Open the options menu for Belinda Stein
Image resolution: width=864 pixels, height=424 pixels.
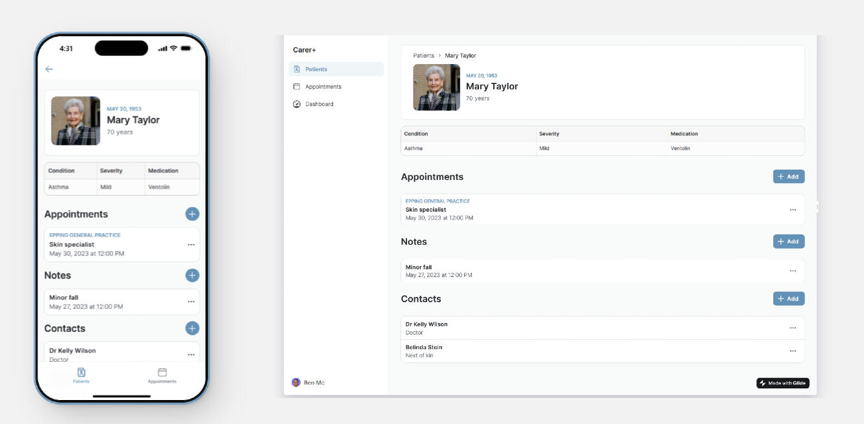pos(793,350)
